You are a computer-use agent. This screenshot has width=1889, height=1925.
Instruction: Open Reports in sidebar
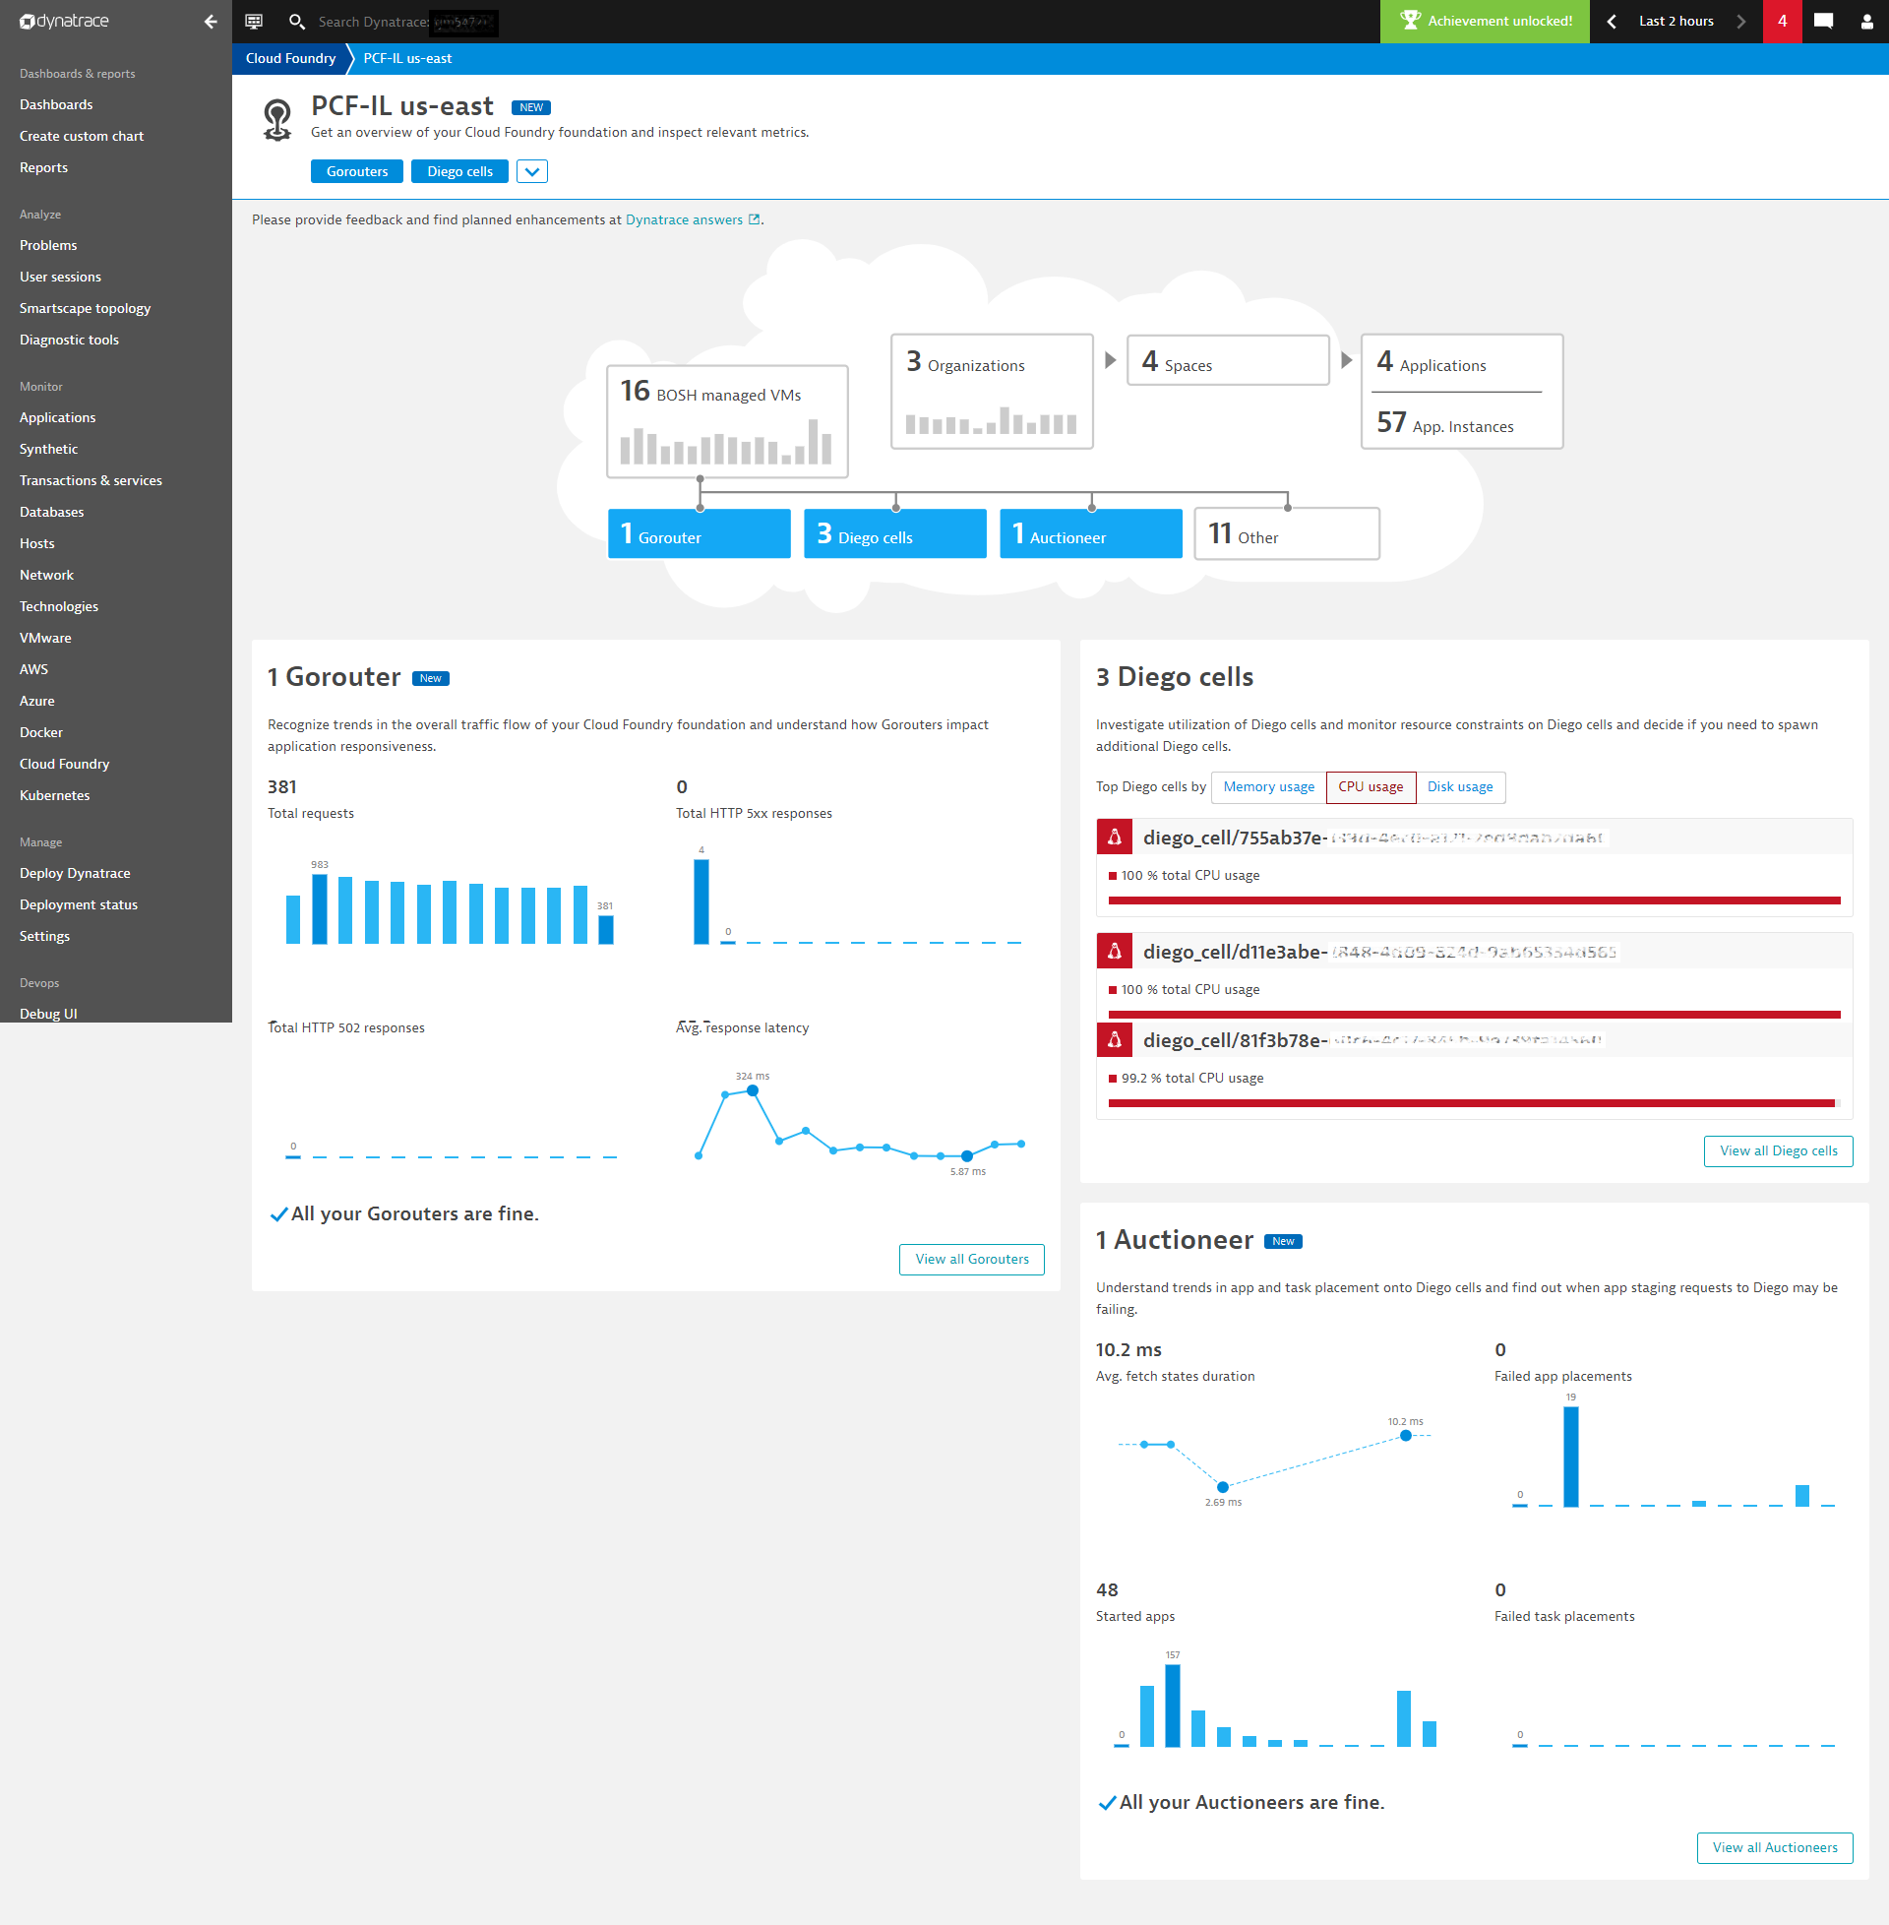click(x=43, y=167)
